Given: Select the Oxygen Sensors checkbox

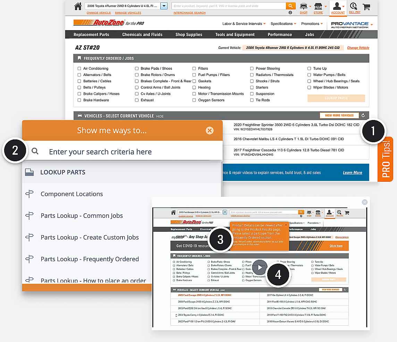Looking at the screenshot, I should (x=194, y=100).
